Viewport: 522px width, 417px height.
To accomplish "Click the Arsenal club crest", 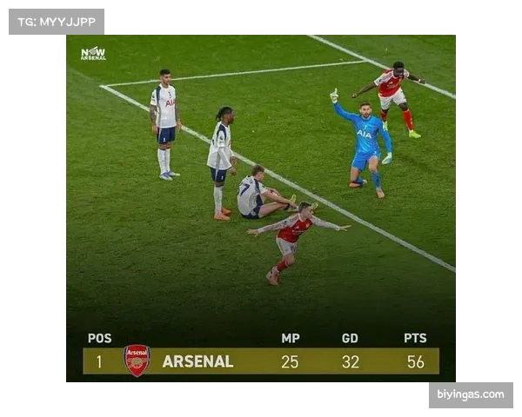I will pos(137,361).
